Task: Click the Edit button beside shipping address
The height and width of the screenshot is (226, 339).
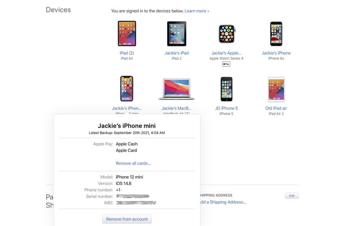Action: tap(292, 196)
